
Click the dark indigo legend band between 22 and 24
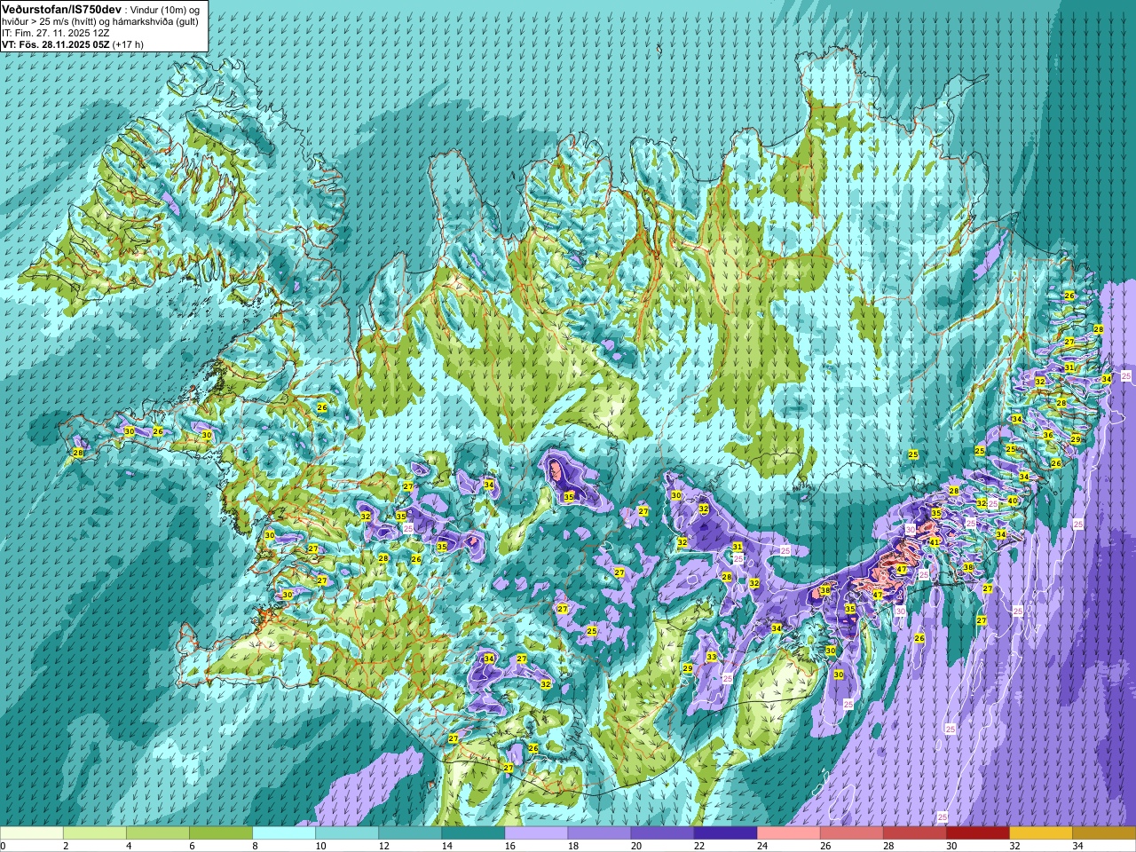point(725,833)
